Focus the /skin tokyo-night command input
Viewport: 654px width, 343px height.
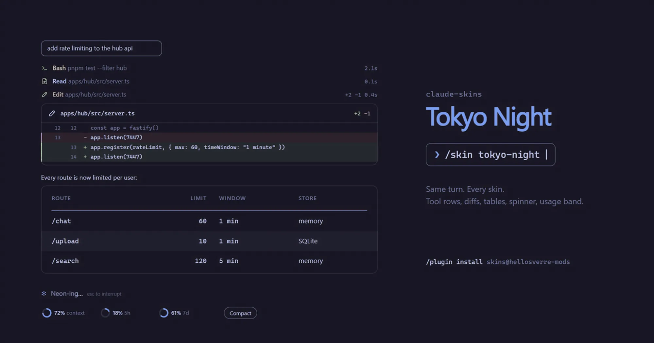click(490, 155)
